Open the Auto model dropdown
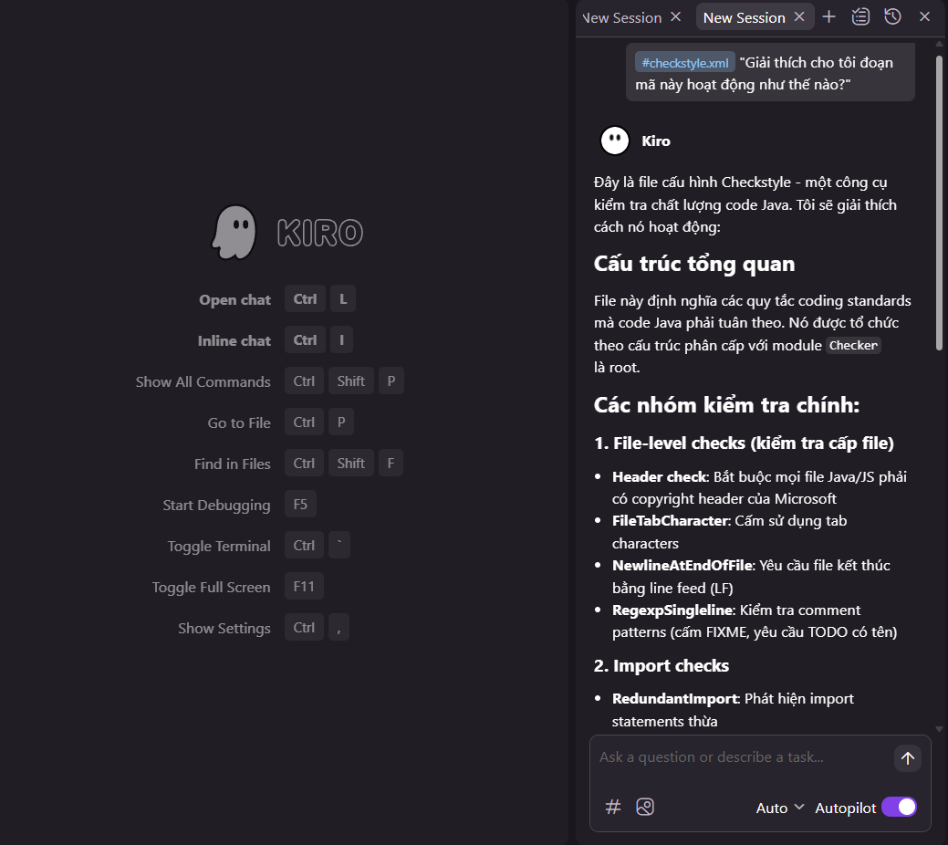948x845 pixels. point(780,808)
